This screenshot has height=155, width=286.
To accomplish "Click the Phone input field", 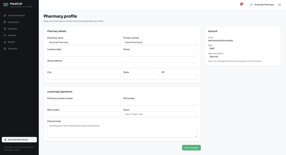I will pos(160,54).
